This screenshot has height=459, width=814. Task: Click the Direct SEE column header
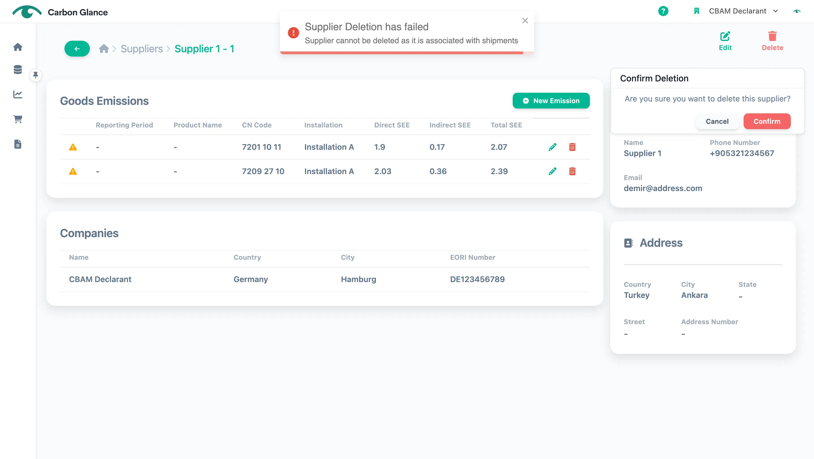[392, 125]
